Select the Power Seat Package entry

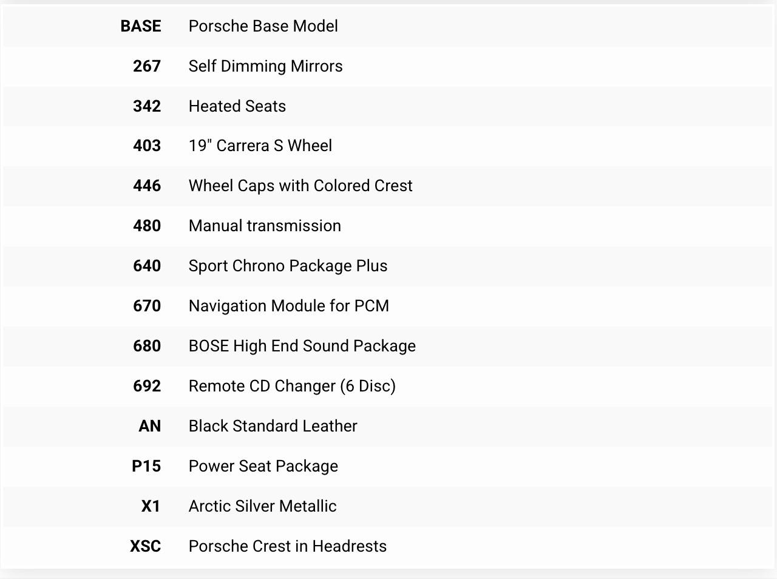pyautogui.click(x=263, y=466)
